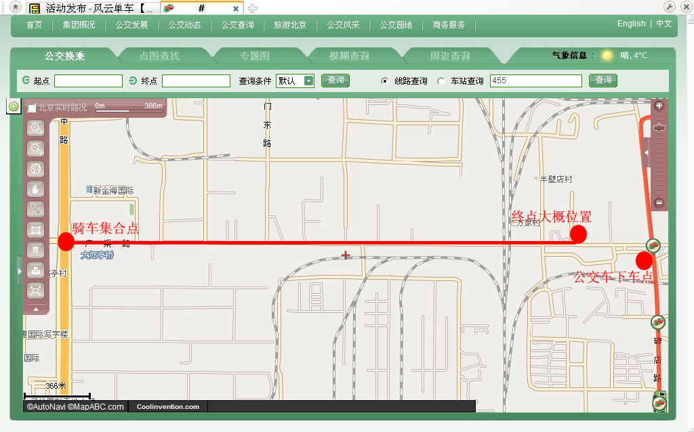Select the 车站查询 radio button
The image size is (694, 432).
click(441, 81)
